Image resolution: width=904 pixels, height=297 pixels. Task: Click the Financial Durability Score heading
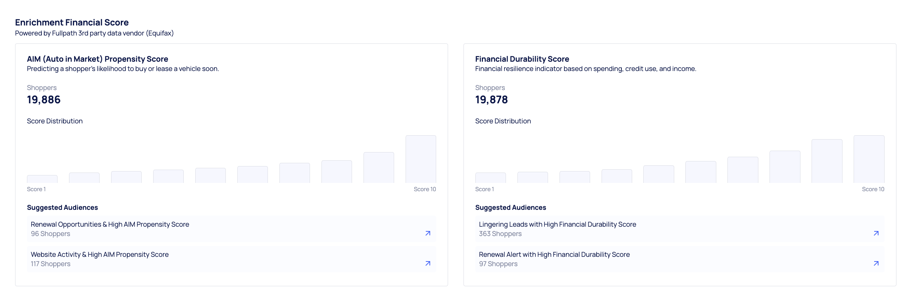click(522, 59)
